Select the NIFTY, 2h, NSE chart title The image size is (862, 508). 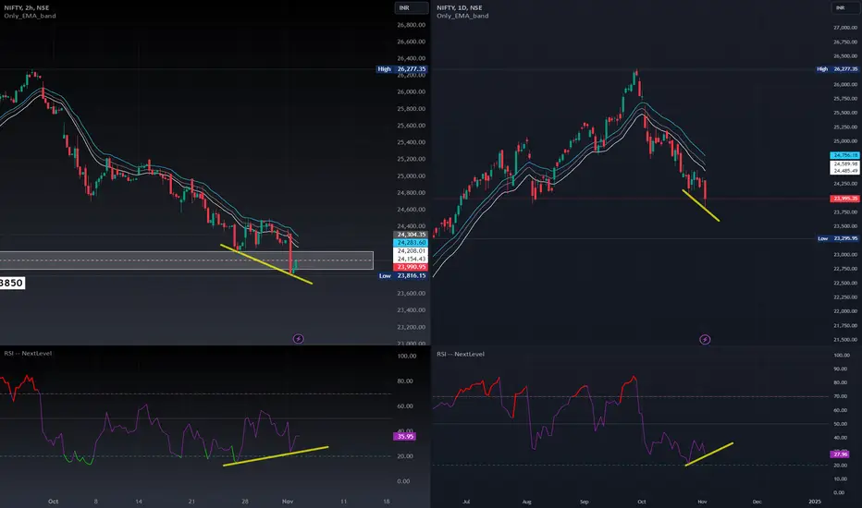(27, 7)
